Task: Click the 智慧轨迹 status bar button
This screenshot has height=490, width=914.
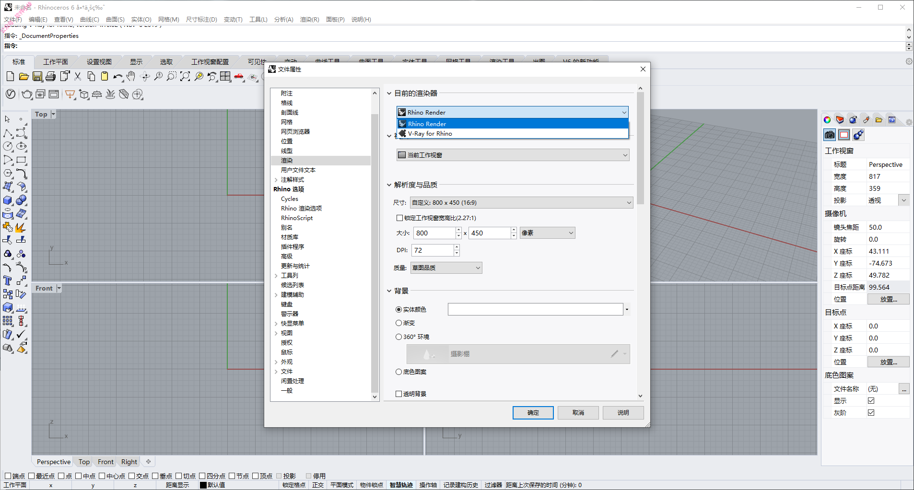Action: click(401, 485)
